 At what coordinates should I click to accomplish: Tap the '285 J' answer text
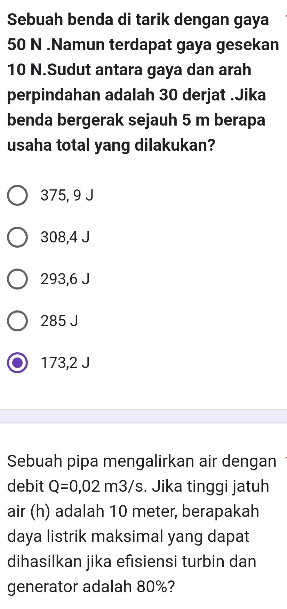(x=59, y=321)
